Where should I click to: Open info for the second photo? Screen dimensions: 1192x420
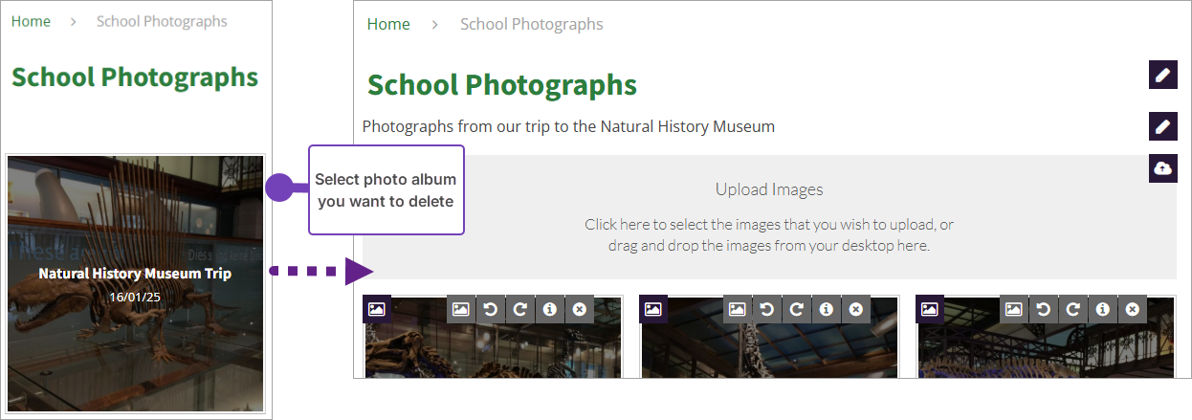tap(826, 309)
